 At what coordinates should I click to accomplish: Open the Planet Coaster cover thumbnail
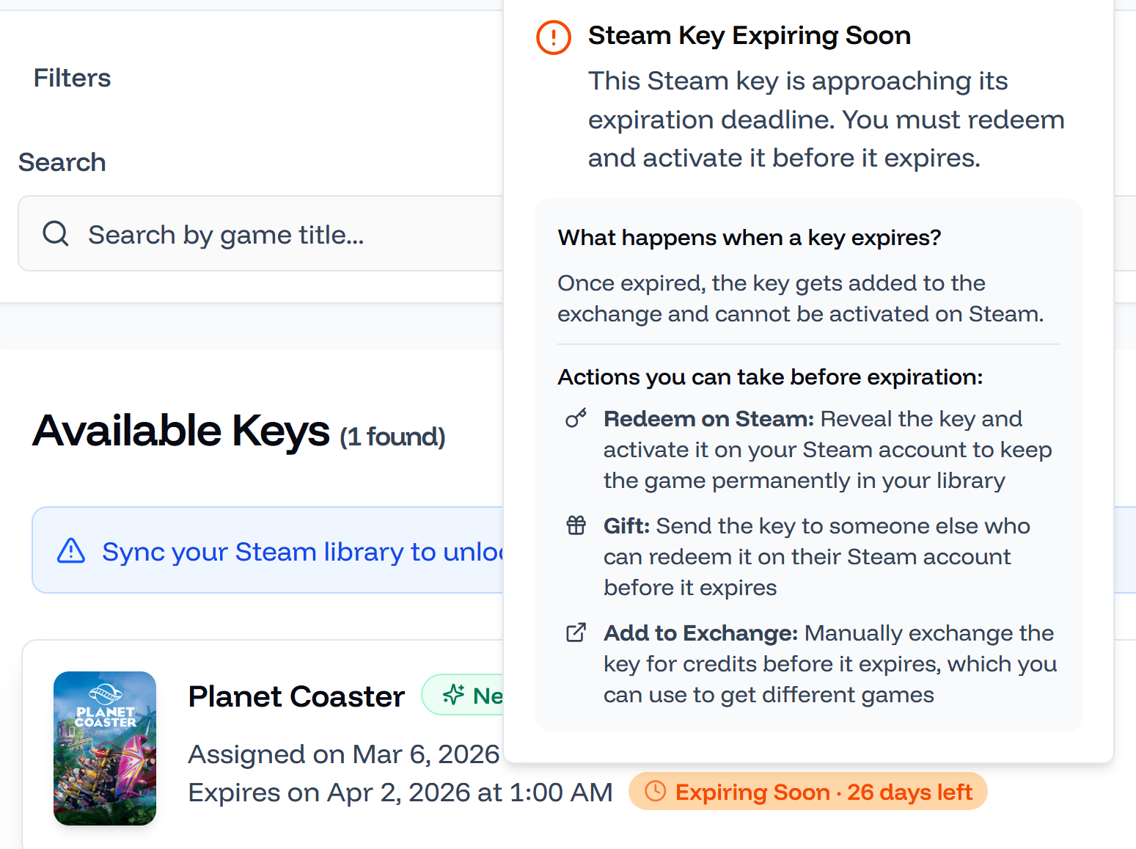click(x=105, y=748)
